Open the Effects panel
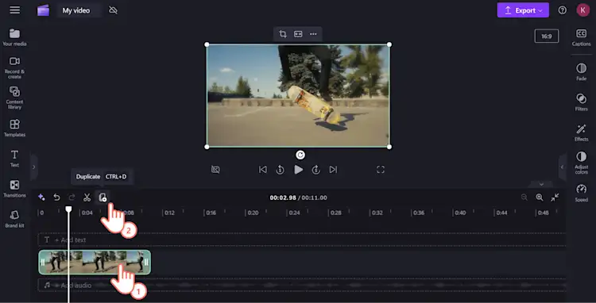Image resolution: width=596 pixels, height=303 pixels. (x=581, y=132)
